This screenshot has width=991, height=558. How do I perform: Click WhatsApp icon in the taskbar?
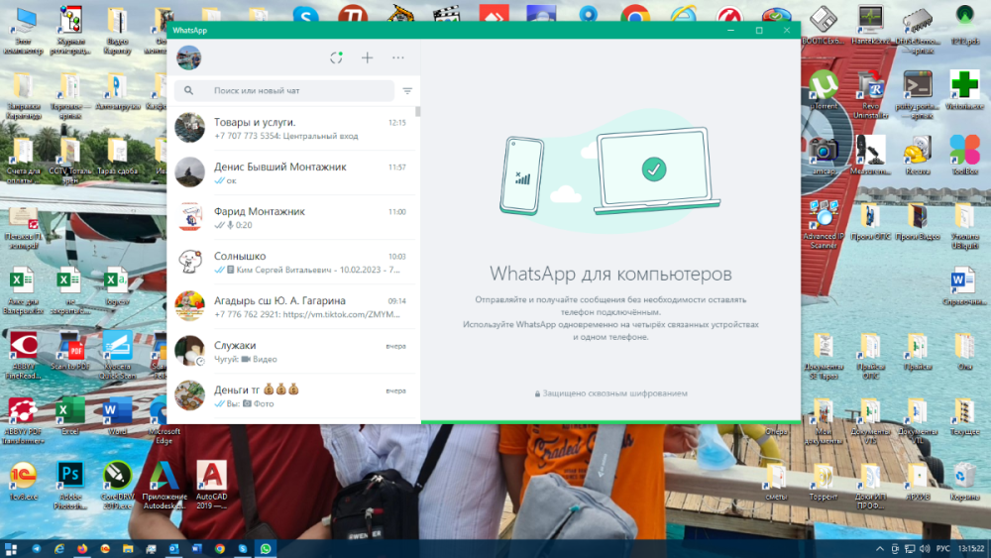pyautogui.click(x=266, y=548)
